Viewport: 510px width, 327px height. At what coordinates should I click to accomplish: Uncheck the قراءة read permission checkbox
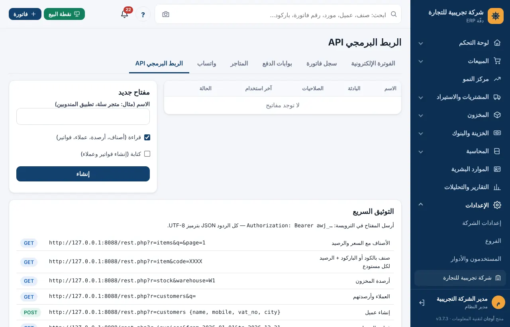coord(147,137)
